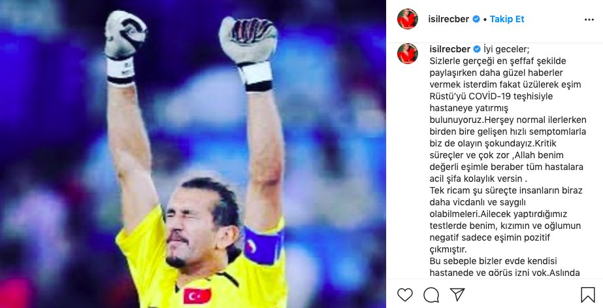603x308 pixels.
Task: Click the Turkish flag on the yellow jersey
Action: [197, 296]
